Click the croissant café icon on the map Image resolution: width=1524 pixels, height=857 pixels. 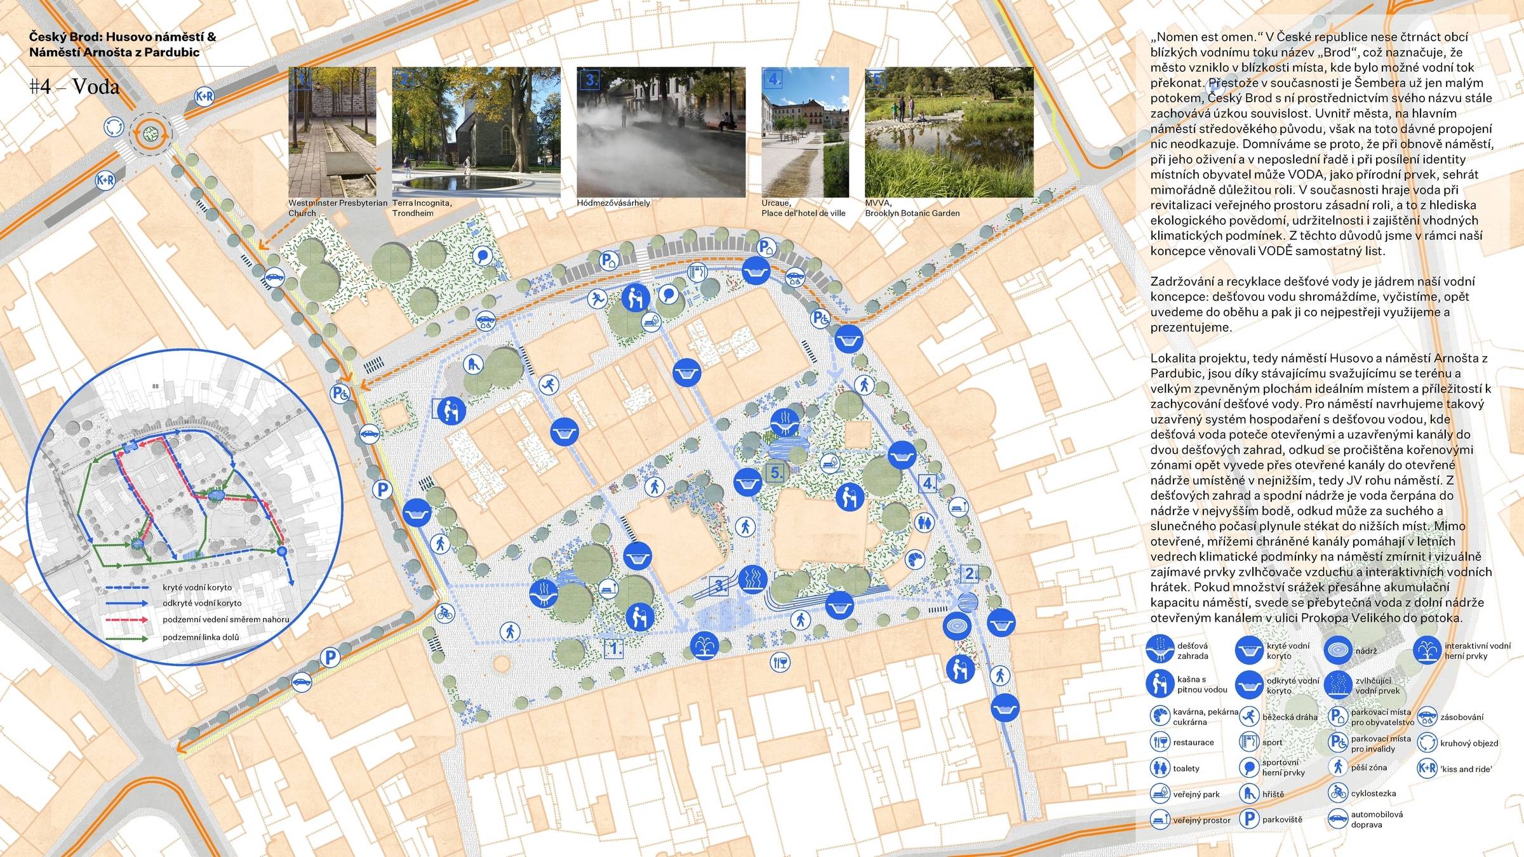click(x=914, y=559)
